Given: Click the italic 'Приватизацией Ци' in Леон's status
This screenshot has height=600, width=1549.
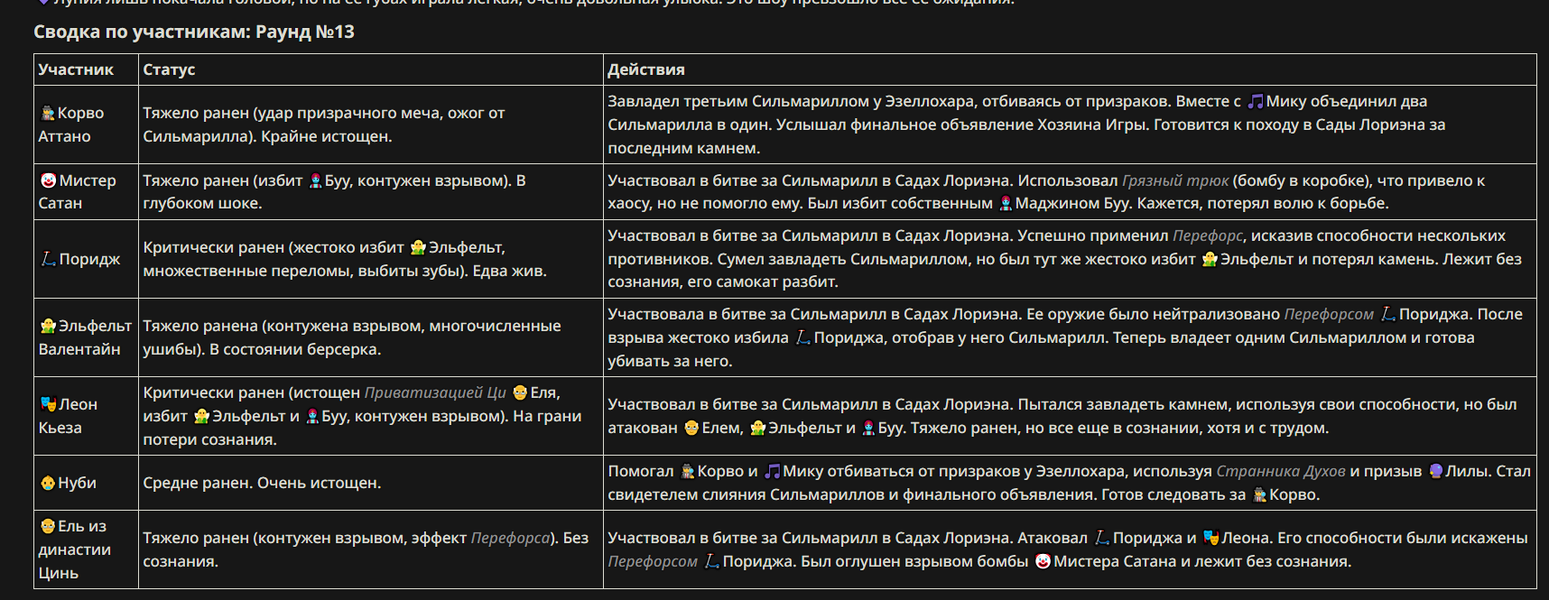Looking at the screenshot, I should [x=435, y=392].
